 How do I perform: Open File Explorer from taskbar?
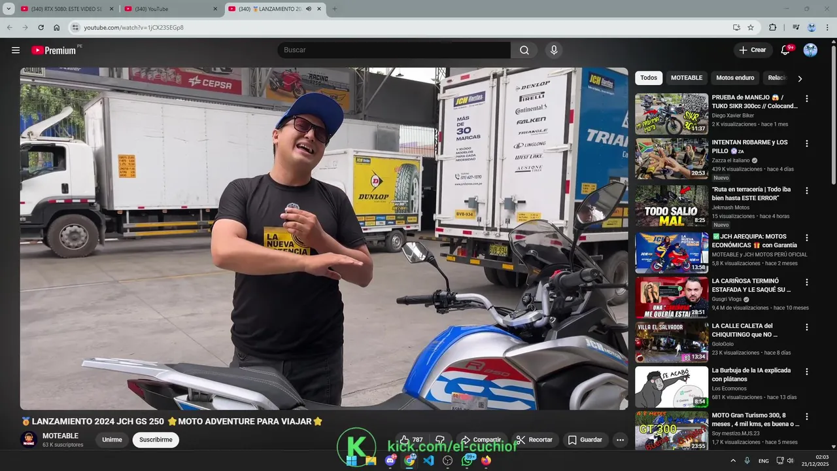pos(371,461)
